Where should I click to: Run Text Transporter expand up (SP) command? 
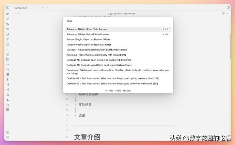pyautogui.click(x=118, y=79)
